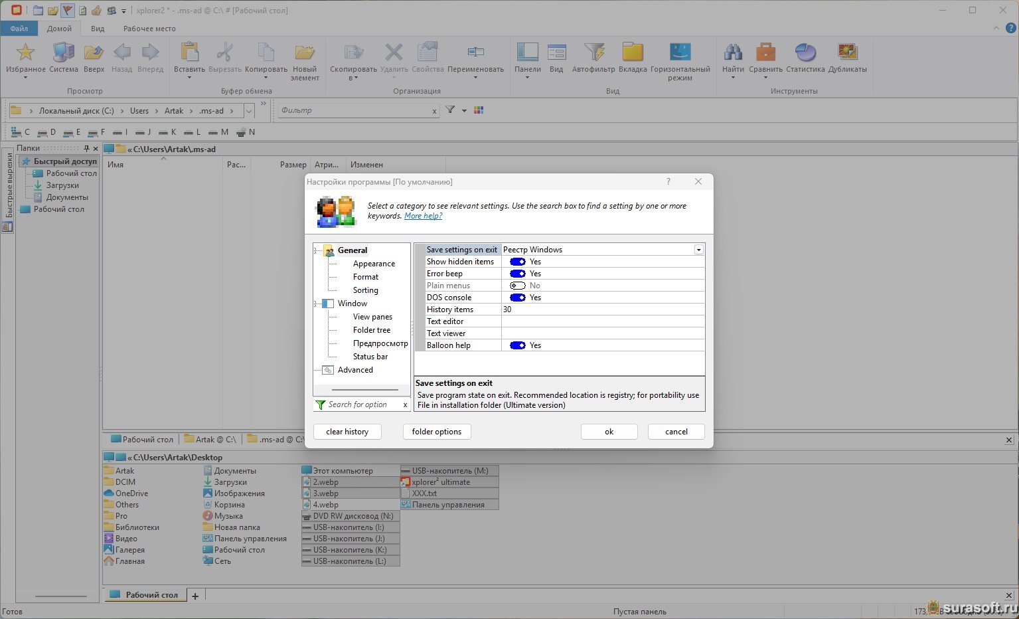The height and width of the screenshot is (619, 1019).
Task: Open the Дубликаты duplicates tool
Action: [x=847, y=52]
